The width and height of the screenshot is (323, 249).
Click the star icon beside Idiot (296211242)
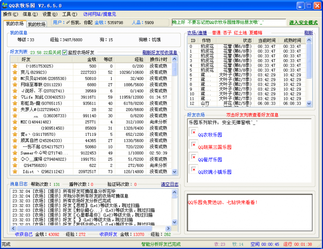15,171
